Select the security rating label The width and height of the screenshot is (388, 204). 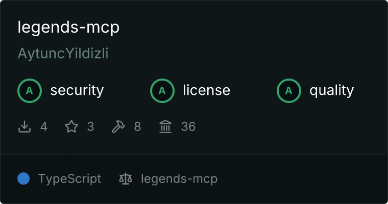tap(77, 90)
